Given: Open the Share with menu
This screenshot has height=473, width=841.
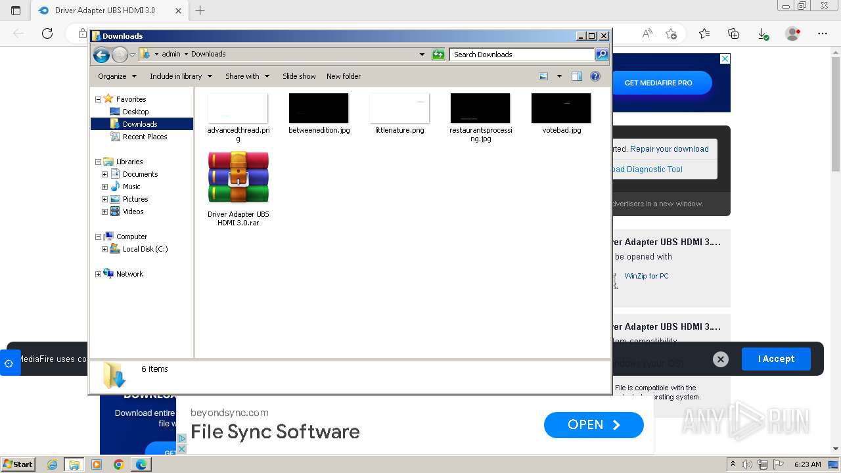Looking at the screenshot, I should [248, 76].
